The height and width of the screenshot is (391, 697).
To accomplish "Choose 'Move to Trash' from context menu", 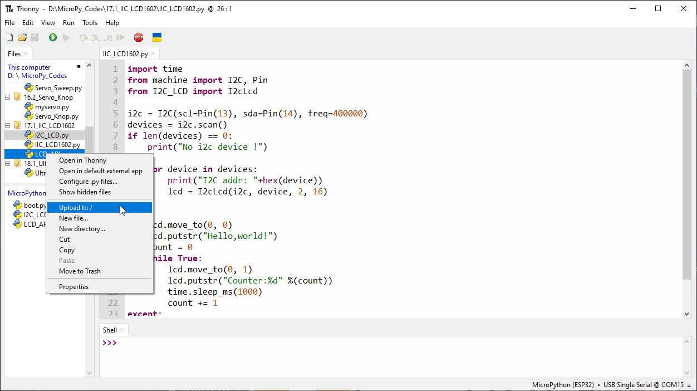I will [99, 271].
